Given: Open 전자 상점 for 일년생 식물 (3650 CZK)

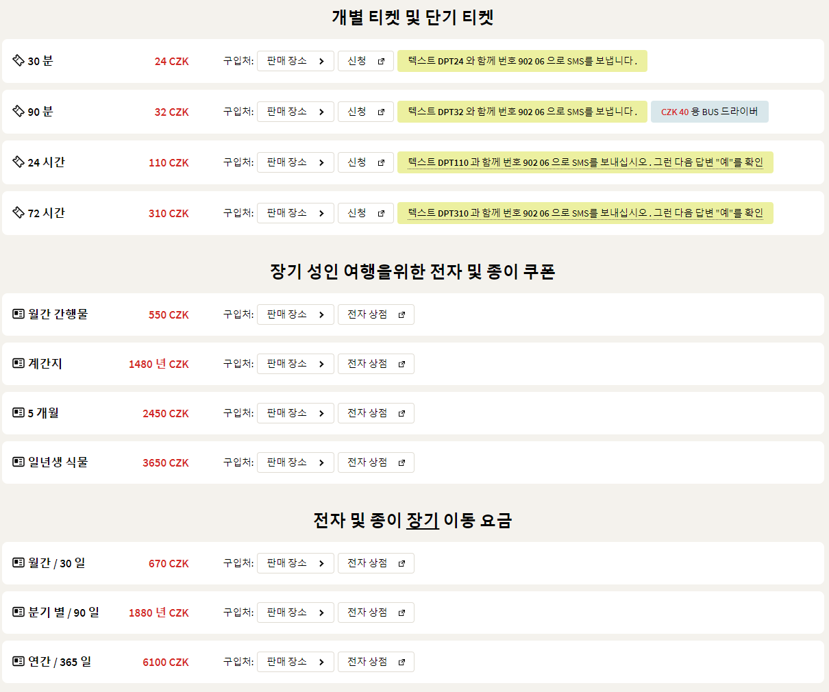Looking at the screenshot, I should (x=376, y=462).
